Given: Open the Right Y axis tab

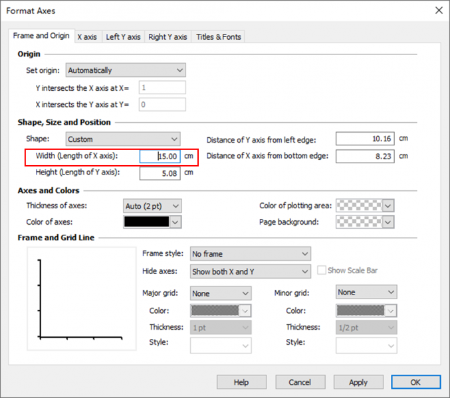Looking at the screenshot, I should pos(168,37).
